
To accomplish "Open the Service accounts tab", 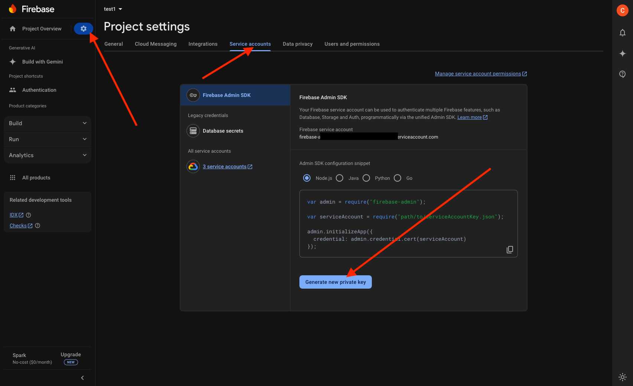I will coord(250,44).
